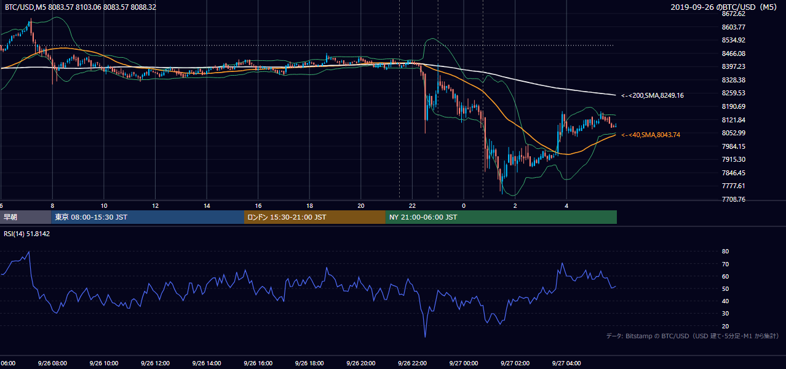The image size is (786, 369).
Task: Click price axis value 8121.84
Action: (x=734, y=120)
